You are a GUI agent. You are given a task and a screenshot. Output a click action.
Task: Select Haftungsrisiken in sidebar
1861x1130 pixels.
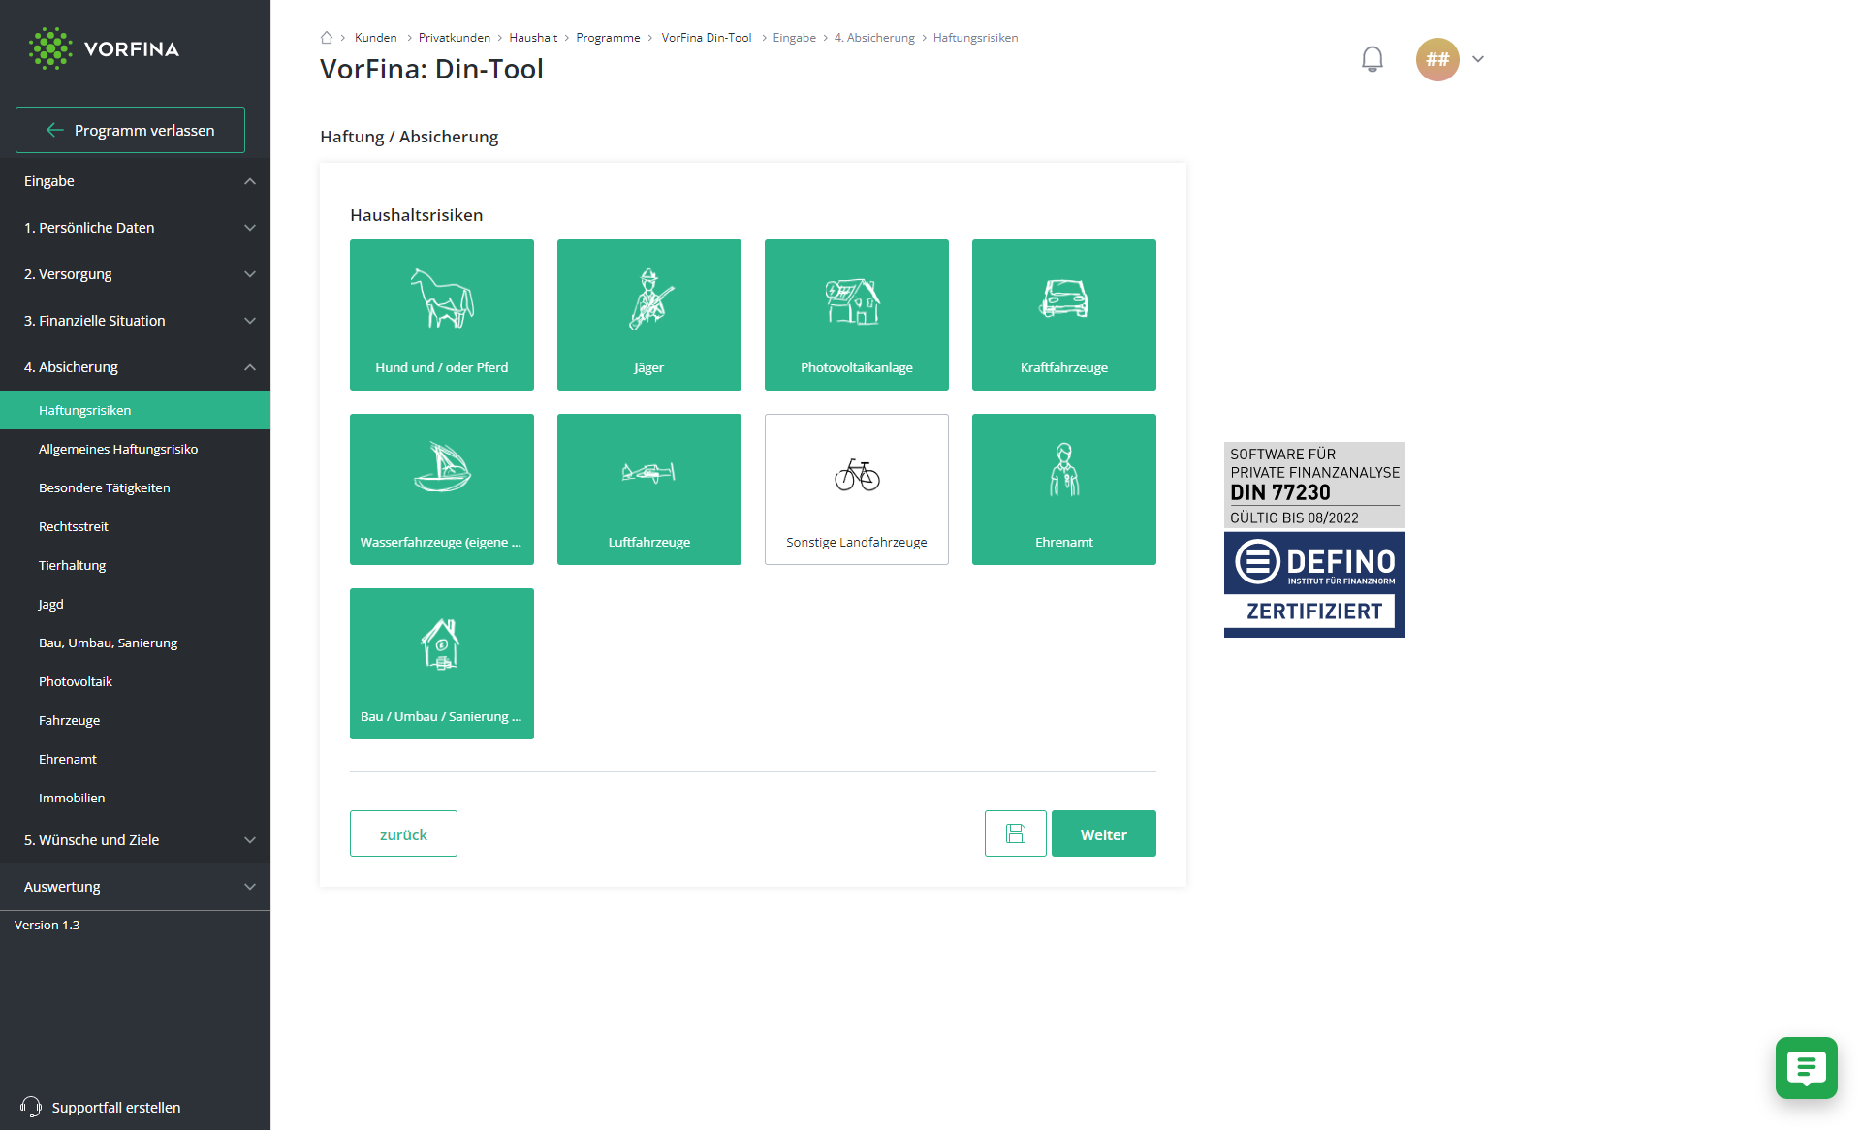(135, 410)
